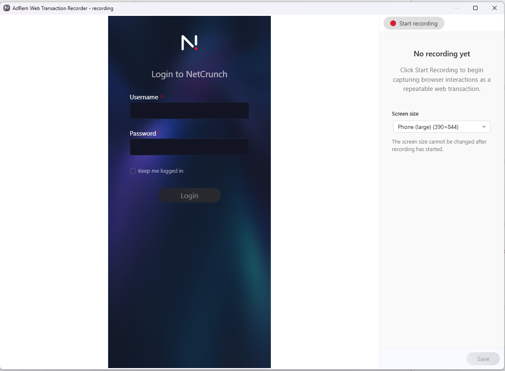Click the 'Password' label text
The width and height of the screenshot is (505, 371).
143,134
